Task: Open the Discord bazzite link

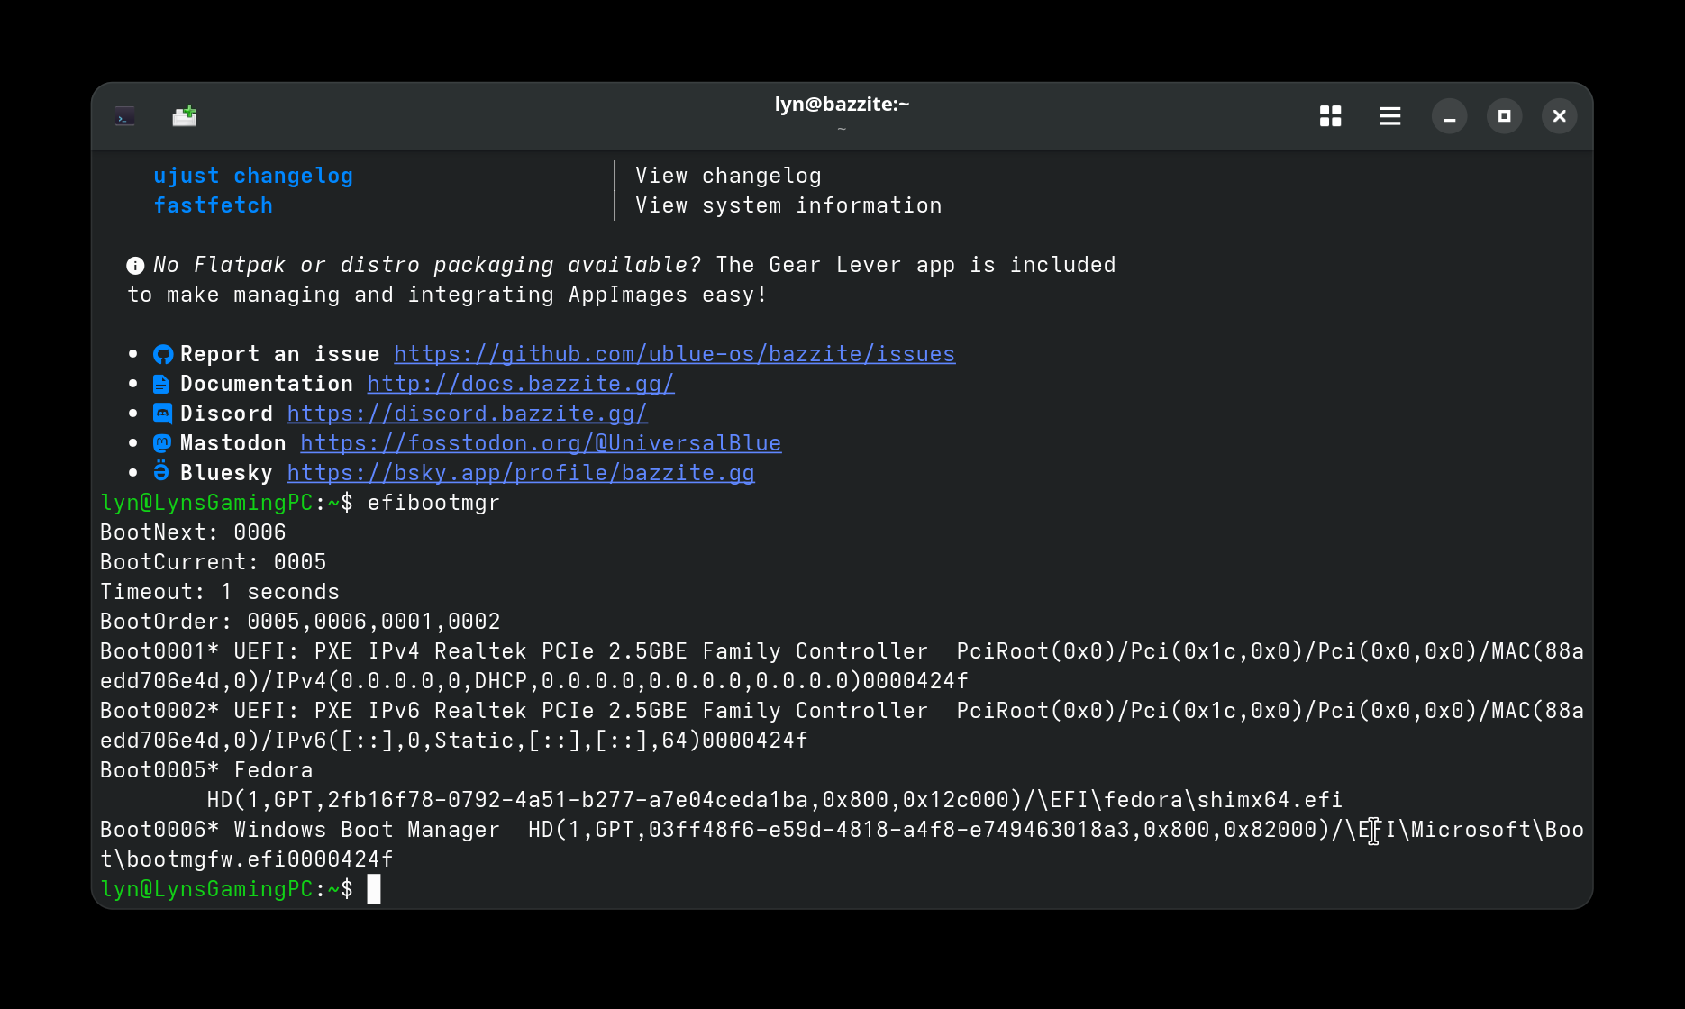Action: click(x=467, y=414)
